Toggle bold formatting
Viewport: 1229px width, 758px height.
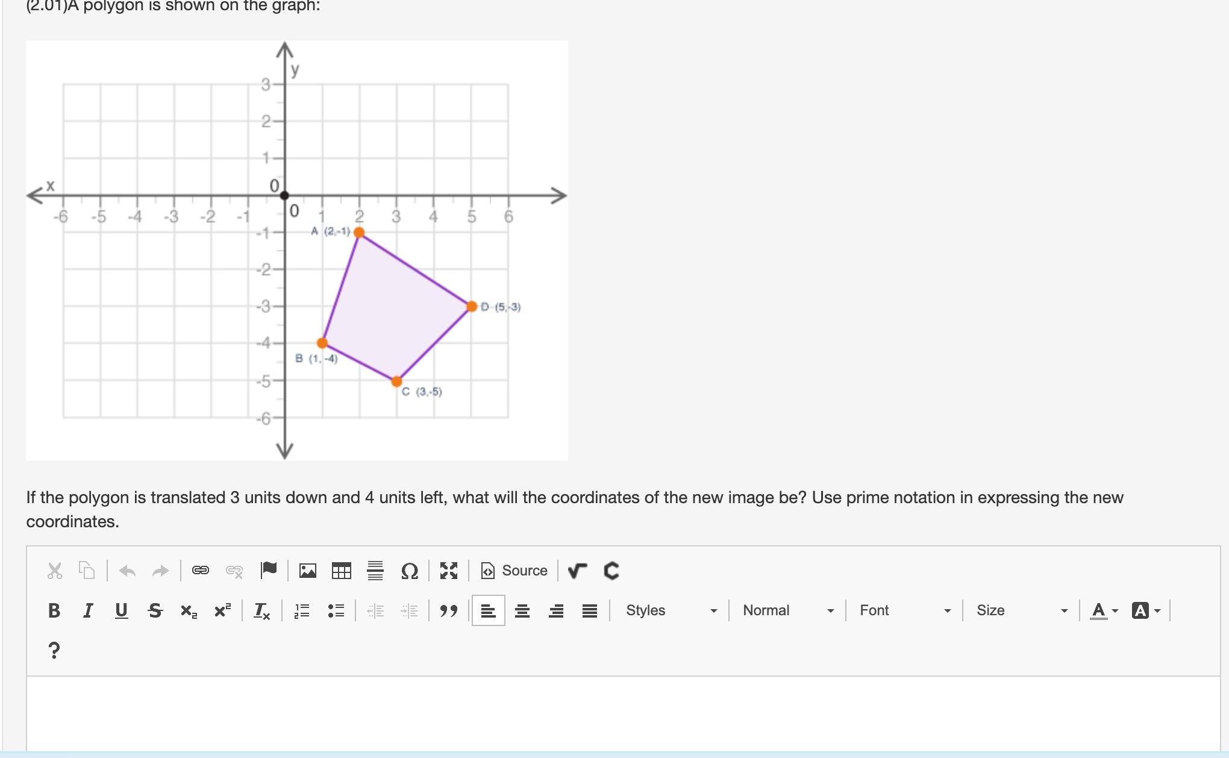pyautogui.click(x=54, y=610)
